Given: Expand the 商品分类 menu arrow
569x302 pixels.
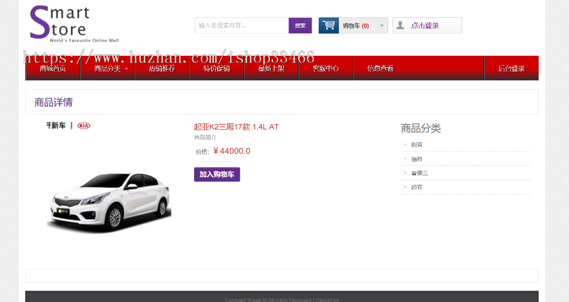Looking at the screenshot, I should [x=126, y=68].
